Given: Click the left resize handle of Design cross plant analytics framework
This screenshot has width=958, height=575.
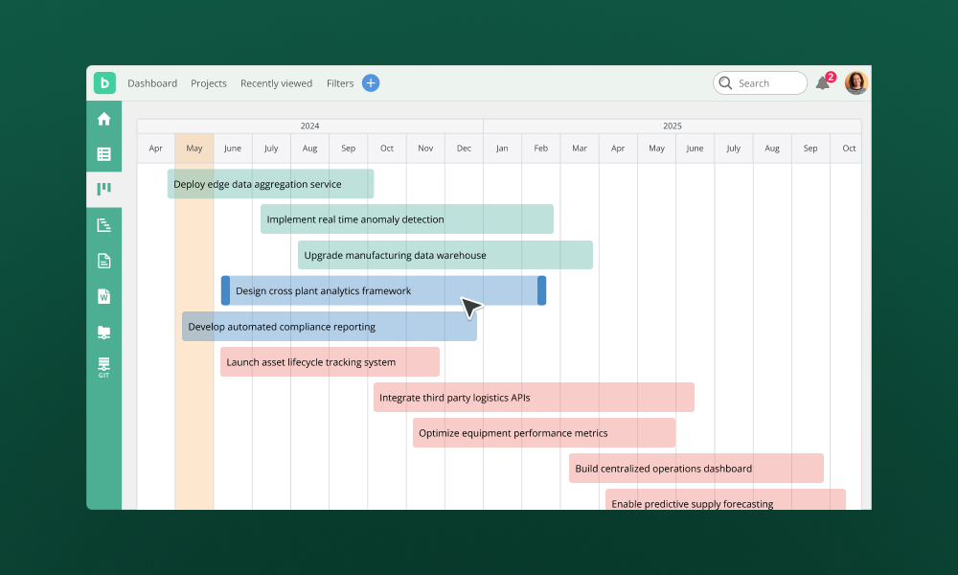Looking at the screenshot, I should [x=226, y=290].
